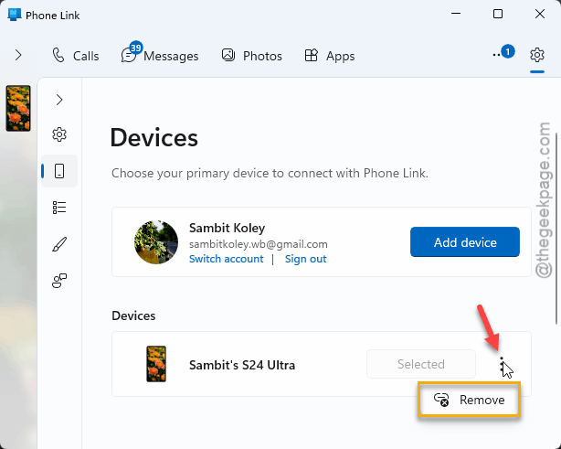561x449 pixels.
Task: Click the S24 Ultra device thumbnail
Action: point(156,364)
